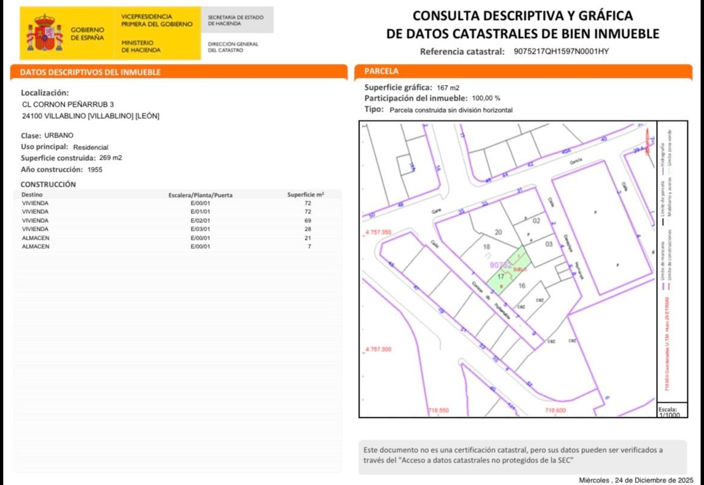Click 'ALMACEN' in the row with surface 21
704x485 pixels.
(36, 238)
